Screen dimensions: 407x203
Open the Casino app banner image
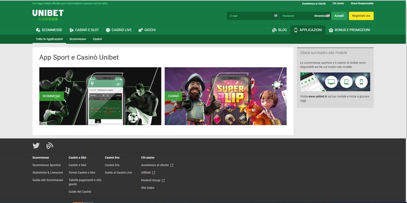pos(225,96)
